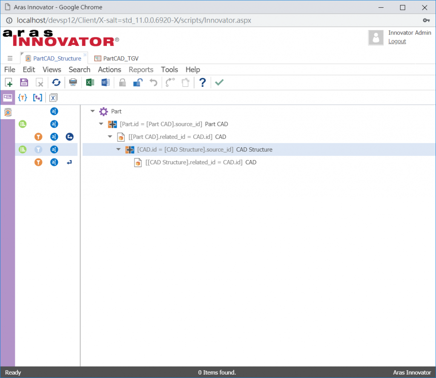Screen dimensions: 436x378
Task: Click the gray closed padlock icon
Action: pos(122,83)
